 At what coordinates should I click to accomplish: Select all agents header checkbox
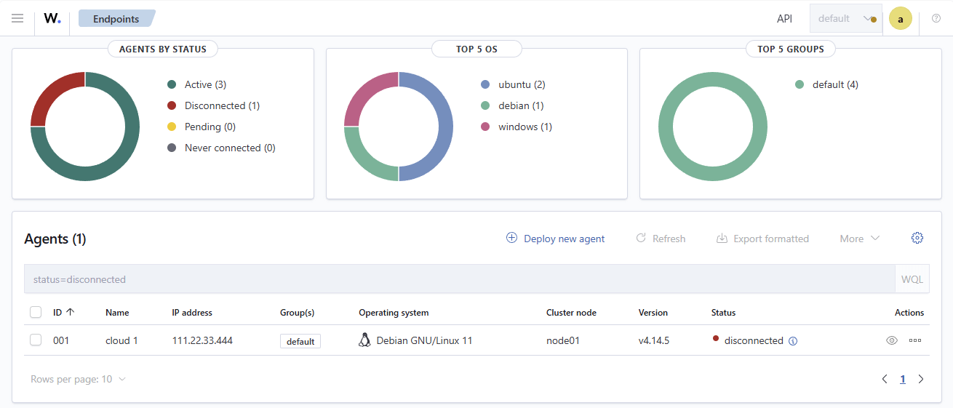click(x=36, y=312)
